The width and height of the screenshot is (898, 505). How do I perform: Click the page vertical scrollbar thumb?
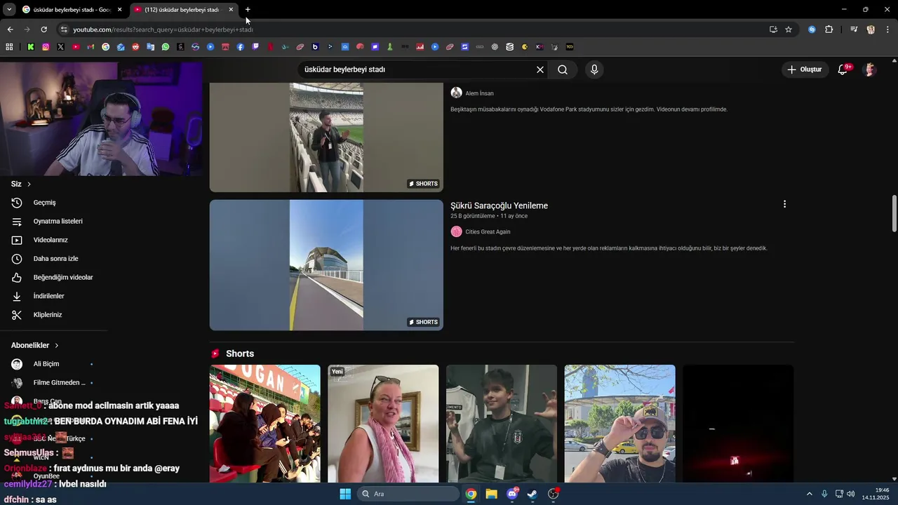[x=894, y=213]
